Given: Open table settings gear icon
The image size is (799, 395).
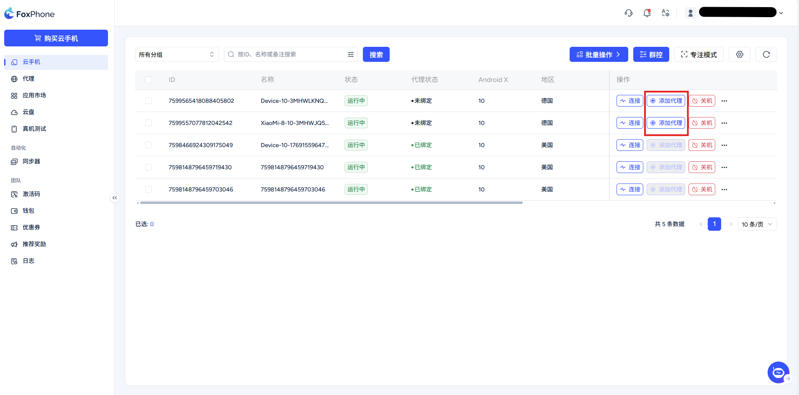Looking at the screenshot, I should [x=740, y=54].
